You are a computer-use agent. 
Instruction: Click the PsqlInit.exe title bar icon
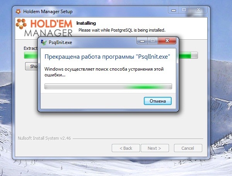coord(44,42)
